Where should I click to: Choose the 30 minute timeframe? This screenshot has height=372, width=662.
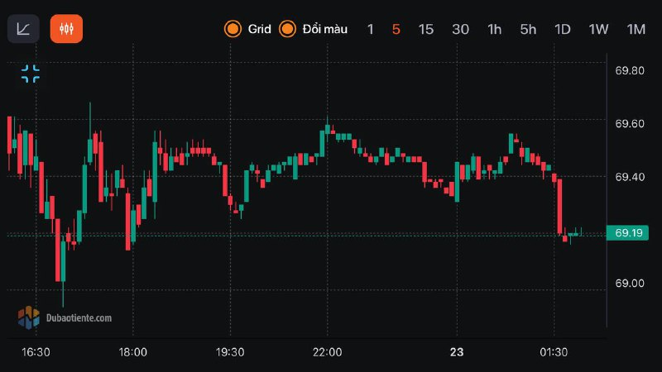pos(460,29)
